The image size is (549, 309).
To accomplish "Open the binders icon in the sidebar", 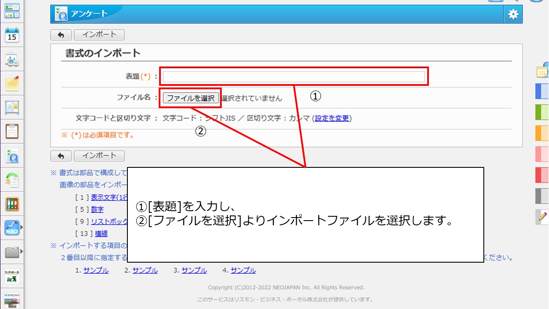I will pyautogui.click(x=12, y=204).
